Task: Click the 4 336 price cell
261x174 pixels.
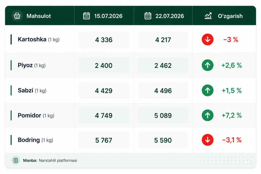Action: point(104,40)
